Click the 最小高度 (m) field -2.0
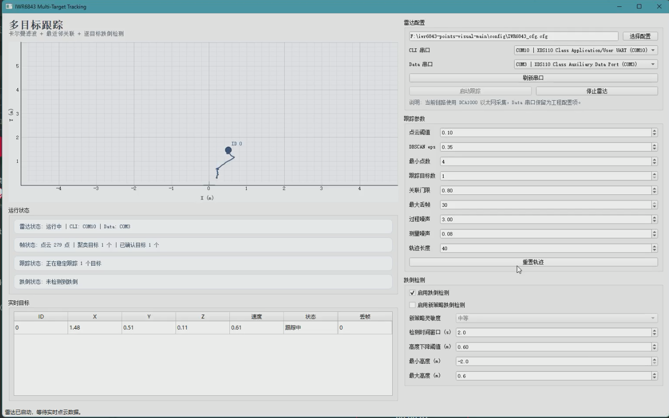669x418 pixels. (553, 361)
